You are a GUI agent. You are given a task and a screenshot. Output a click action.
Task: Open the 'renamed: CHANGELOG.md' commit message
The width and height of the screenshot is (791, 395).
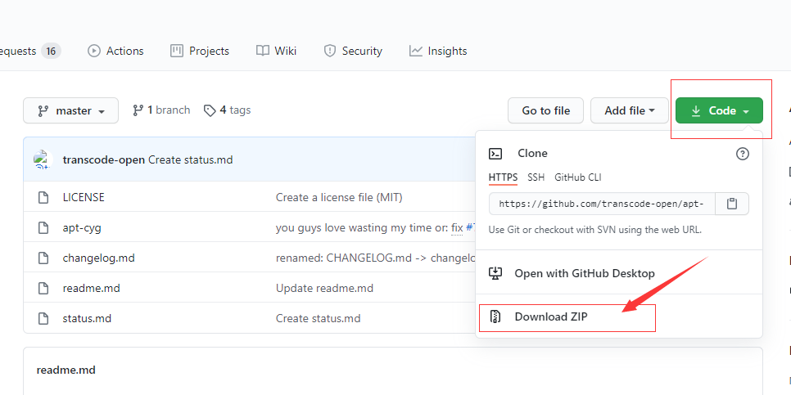pyautogui.click(x=375, y=258)
